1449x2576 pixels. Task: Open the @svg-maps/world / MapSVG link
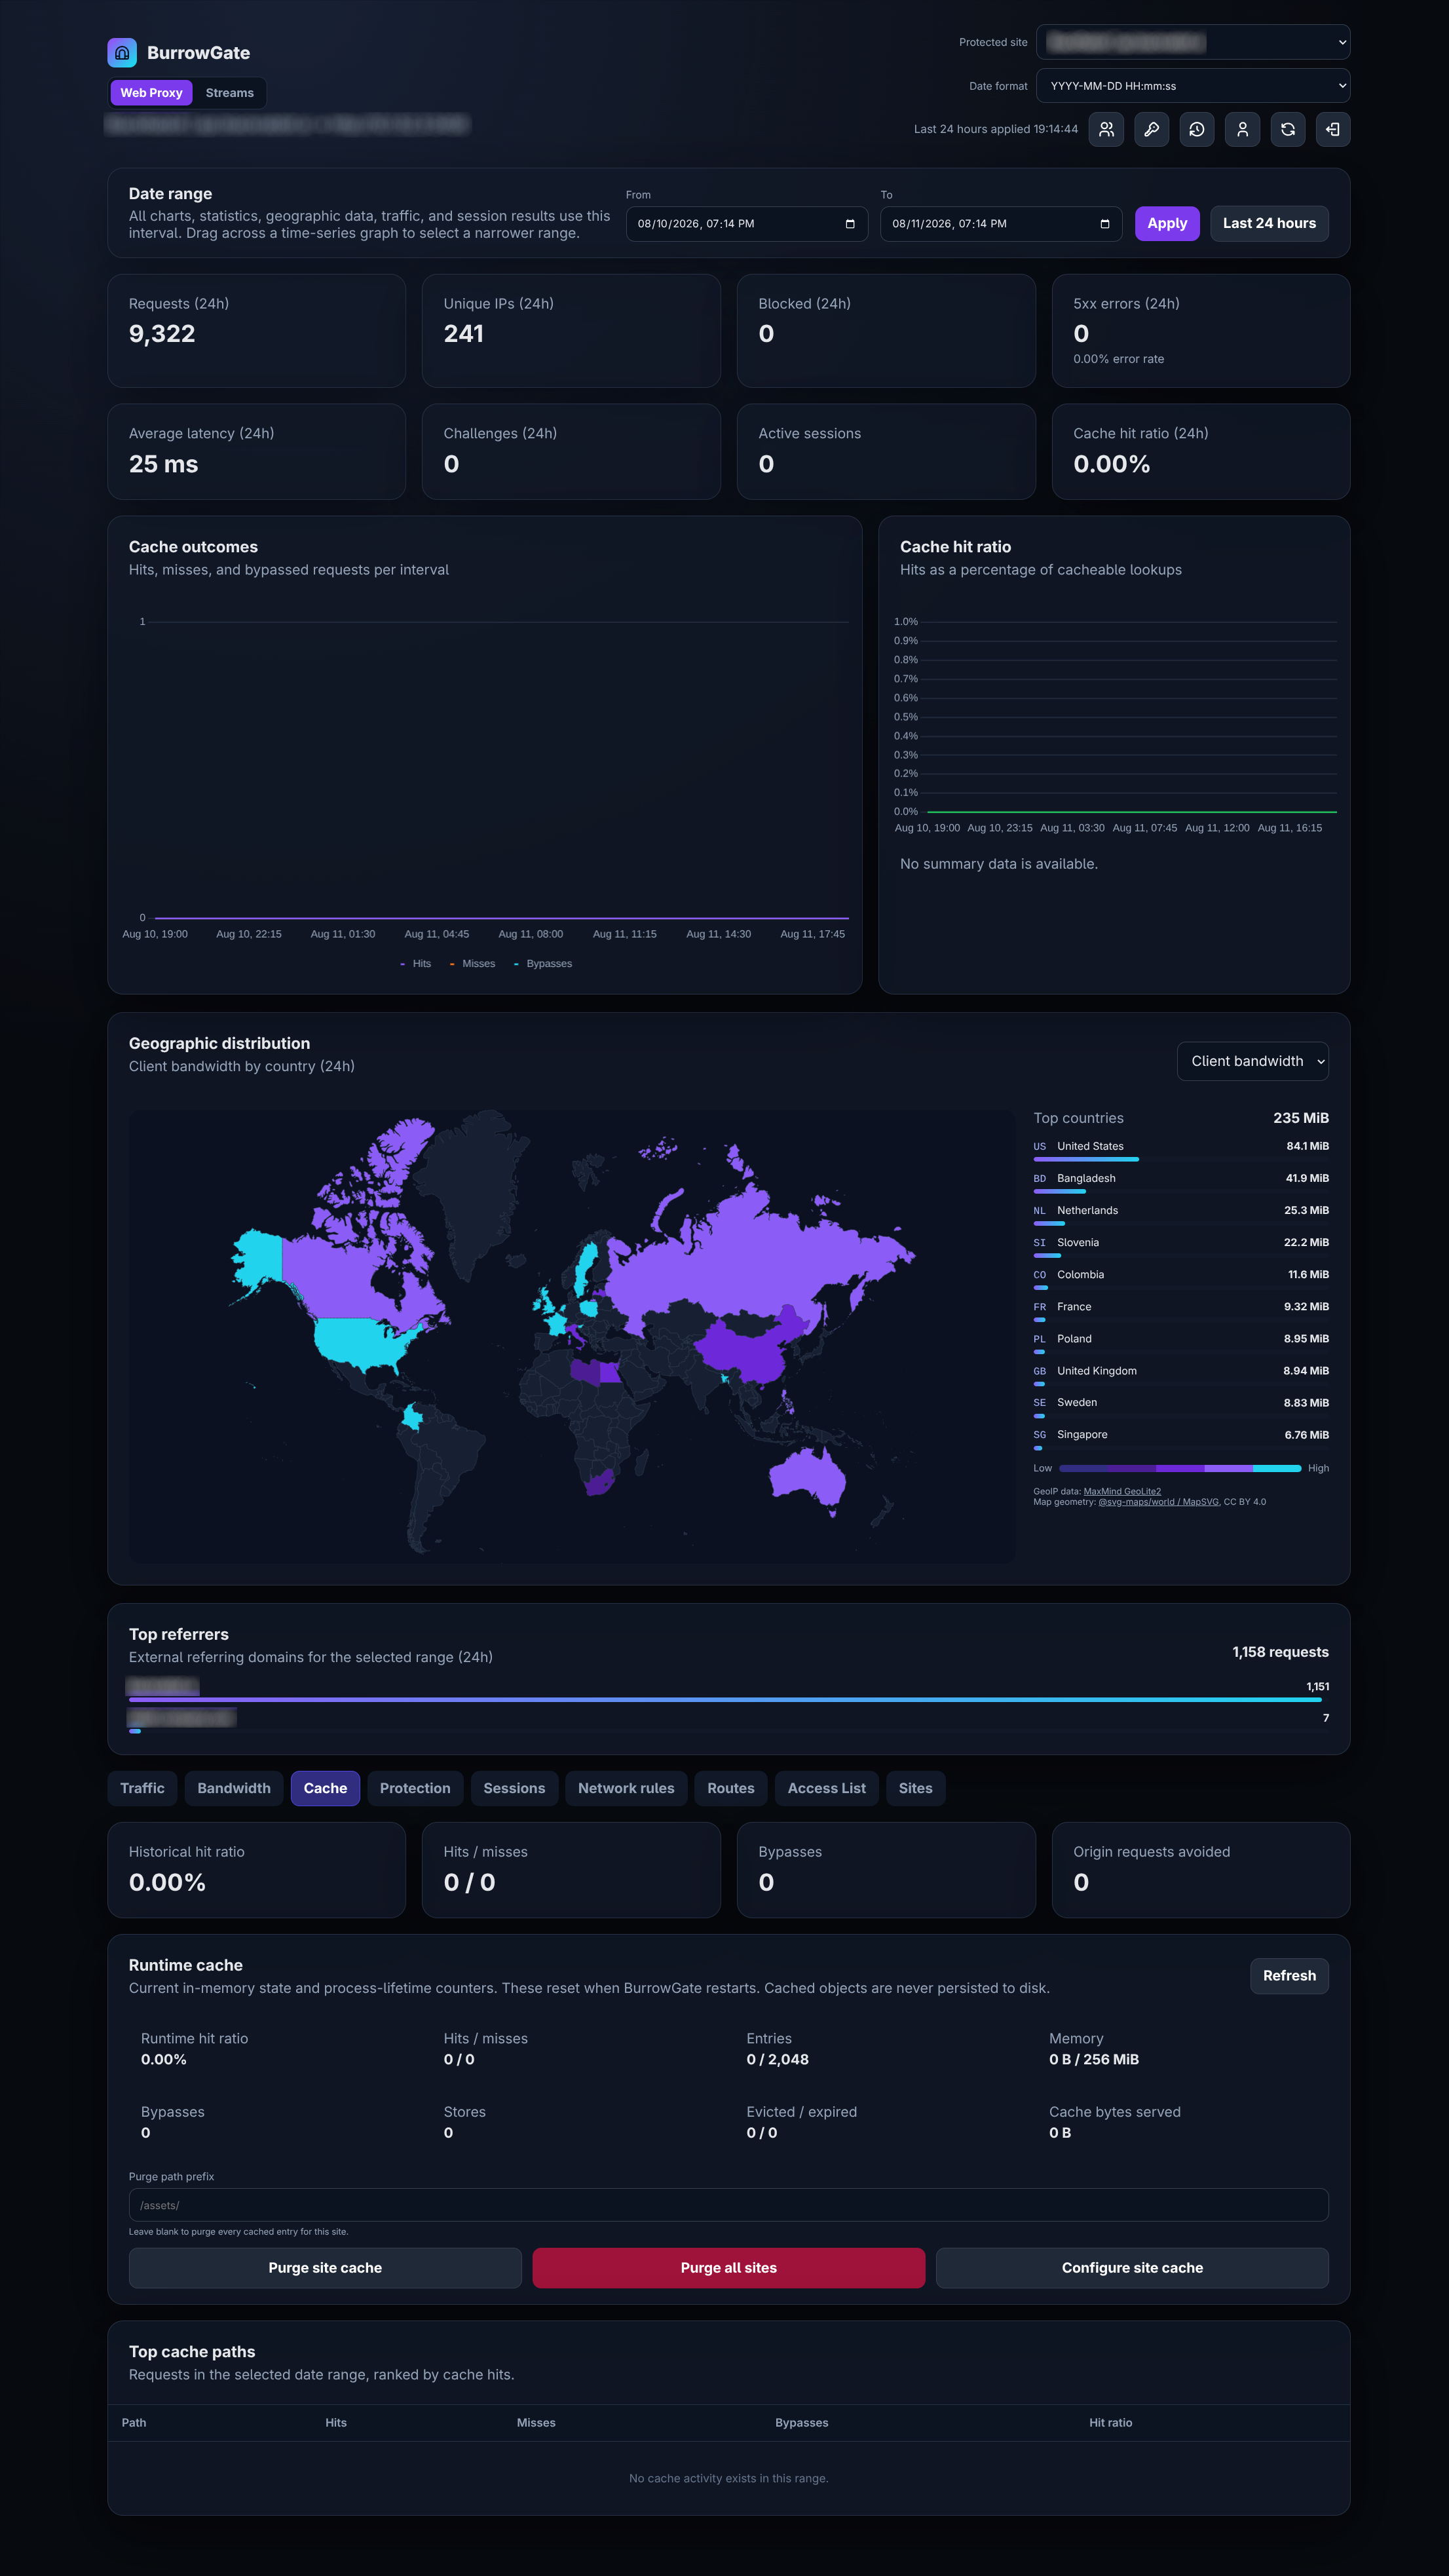click(1158, 1502)
